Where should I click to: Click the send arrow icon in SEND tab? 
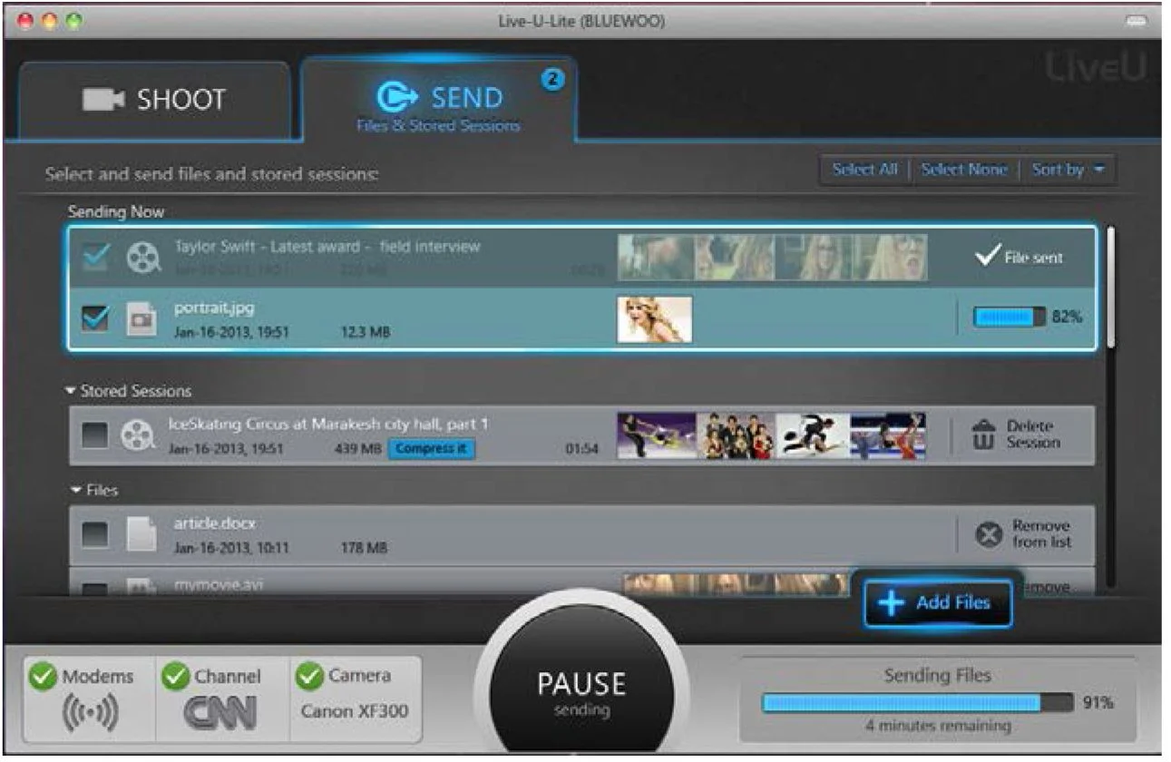click(397, 97)
